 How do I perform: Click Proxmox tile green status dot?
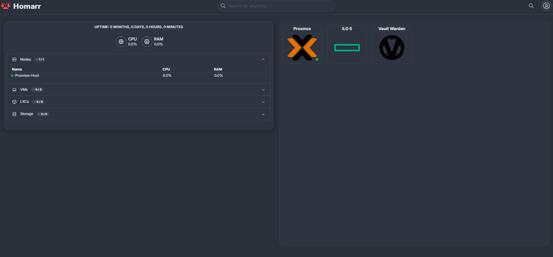pos(317,59)
